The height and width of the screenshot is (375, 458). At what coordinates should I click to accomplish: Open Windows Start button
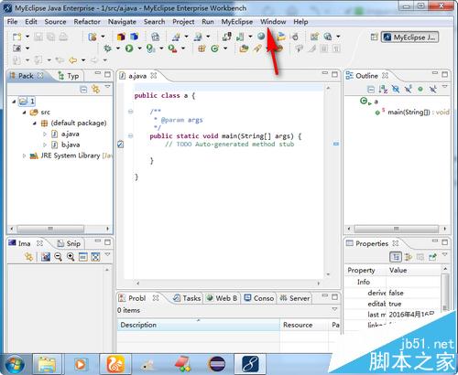15,365
